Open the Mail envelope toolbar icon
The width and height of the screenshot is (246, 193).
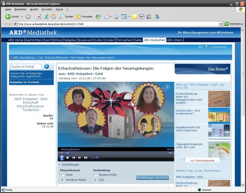(x=107, y=17)
